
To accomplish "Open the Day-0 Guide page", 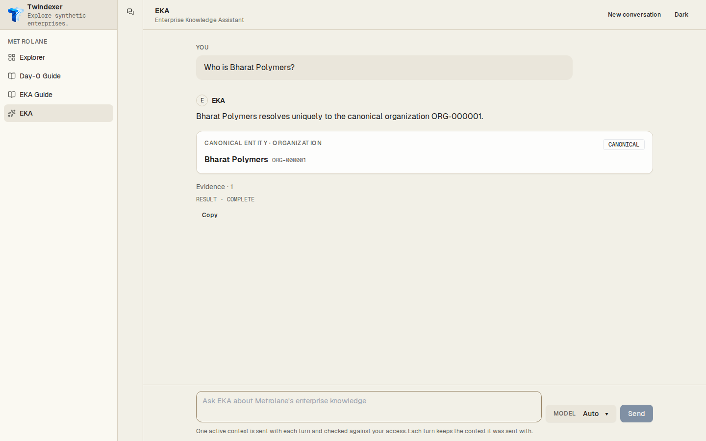I will point(58,76).
